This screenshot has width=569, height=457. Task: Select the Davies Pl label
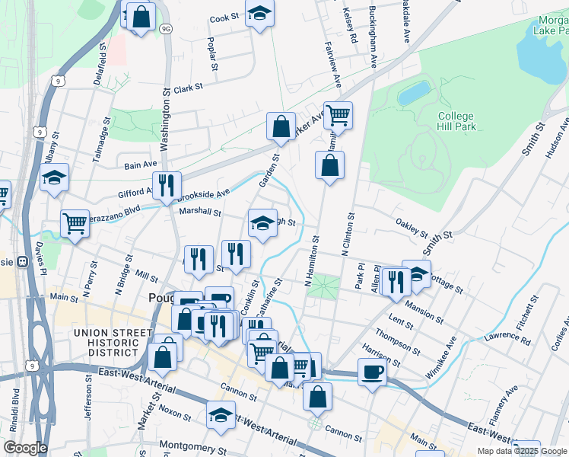click(x=41, y=259)
